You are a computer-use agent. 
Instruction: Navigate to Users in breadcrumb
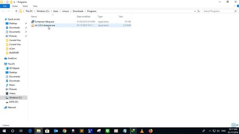coord(56,11)
